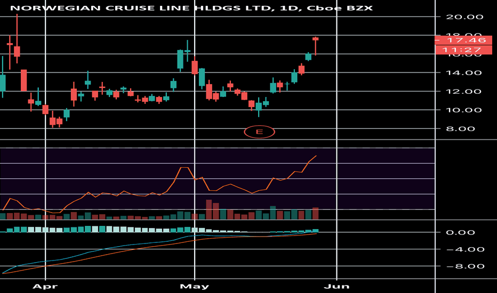The height and width of the screenshot is (293, 497).
Task: Click the 11:27 countdown timer label
Action: (x=464, y=50)
